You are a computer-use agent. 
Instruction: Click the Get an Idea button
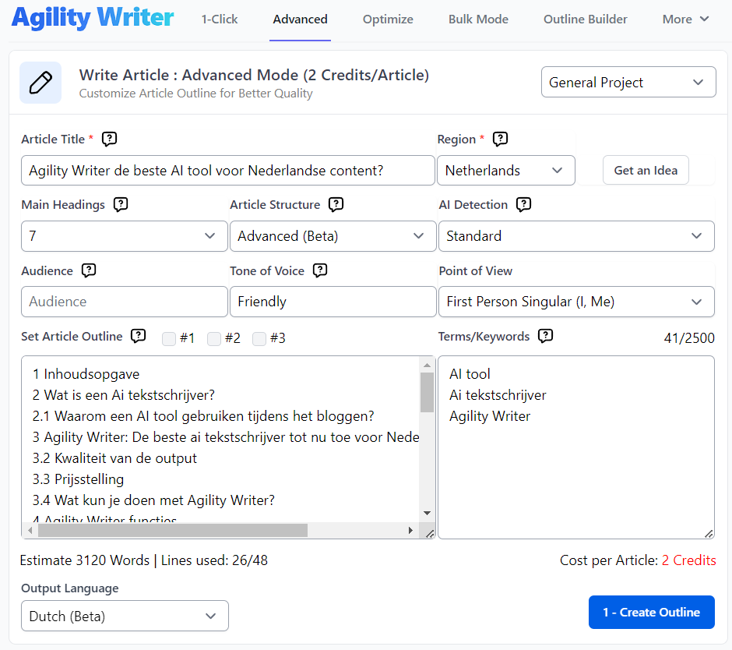[x=646, y=170]
